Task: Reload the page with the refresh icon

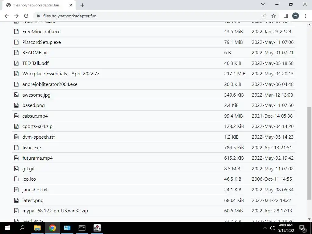Action: (x=26, y=16)
